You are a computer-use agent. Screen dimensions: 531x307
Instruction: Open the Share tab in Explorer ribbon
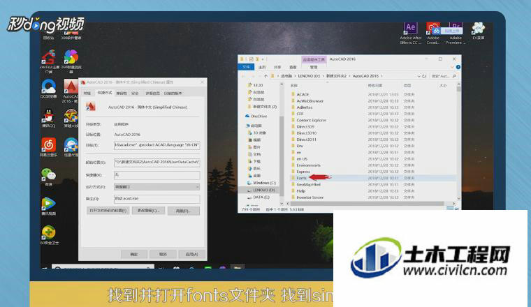[277, 67]
